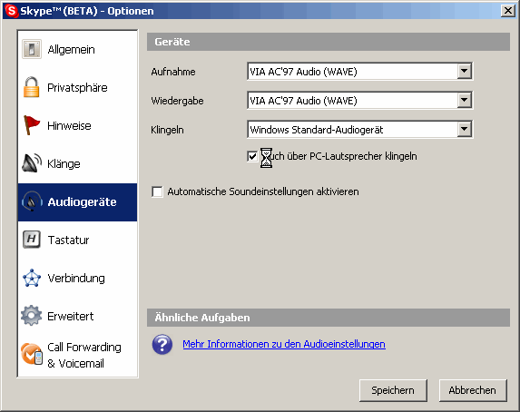Close the Optionen dialog window
Image resolution: width=520 pixels, height=412 pixels.
coord(507,11)
